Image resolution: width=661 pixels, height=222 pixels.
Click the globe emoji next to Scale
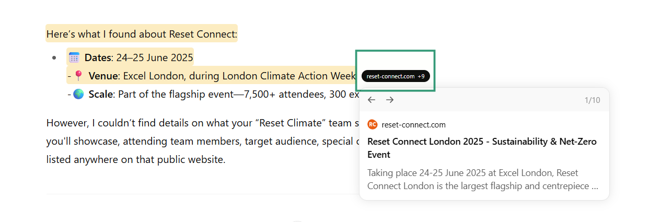coord(78,94)
